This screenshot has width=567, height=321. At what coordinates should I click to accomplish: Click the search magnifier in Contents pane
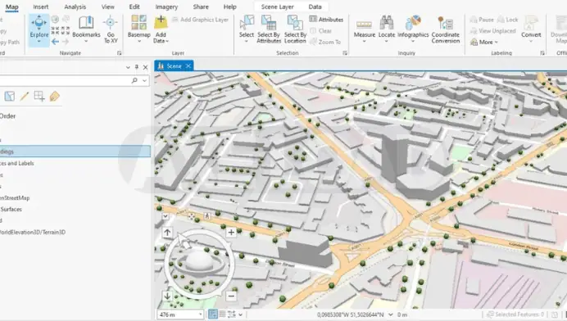[134, 80]
